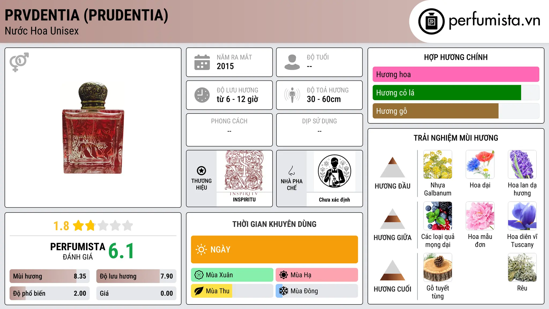Viewport: 549px width, 309px height.
Task: Click the Độ phổ biến 2.00 rating bar
Action: point(50,293)
